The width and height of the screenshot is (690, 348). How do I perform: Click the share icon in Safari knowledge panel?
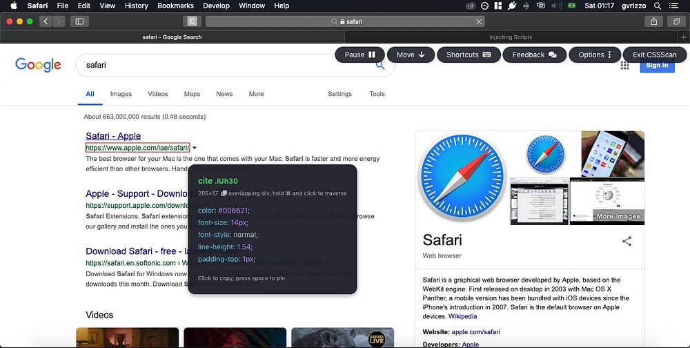(627, 241)
